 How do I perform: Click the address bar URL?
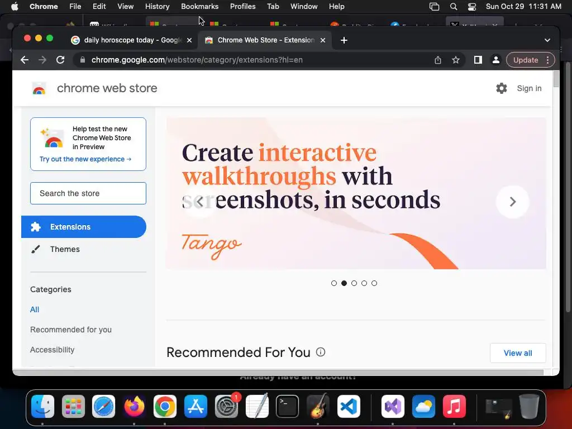pos(197,60)
